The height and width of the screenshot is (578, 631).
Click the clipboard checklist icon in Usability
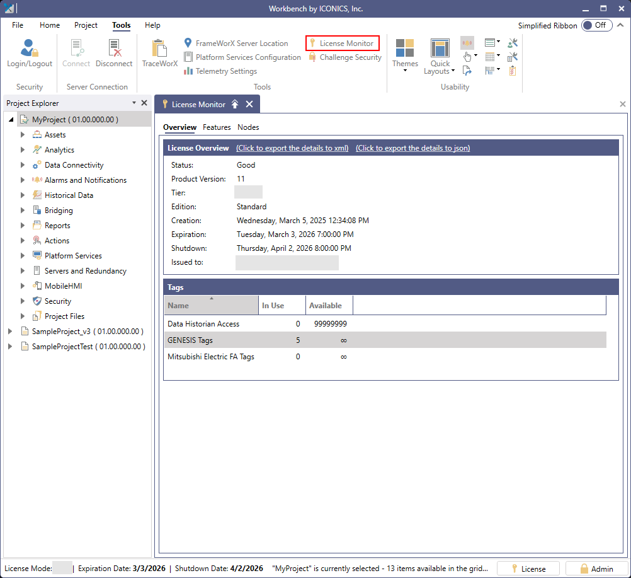[x=513, y=71]
